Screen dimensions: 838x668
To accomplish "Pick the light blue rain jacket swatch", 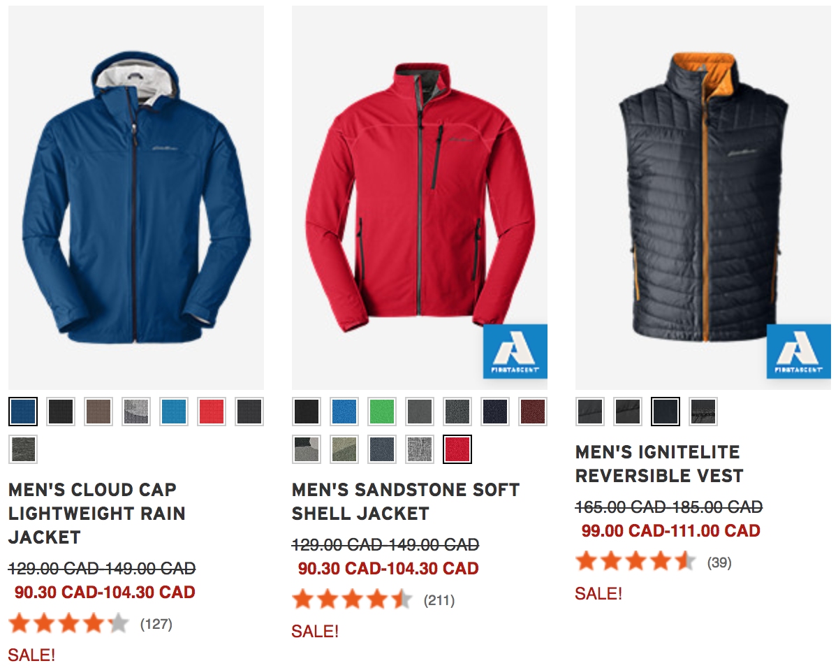I will click(x=174, y=412).
